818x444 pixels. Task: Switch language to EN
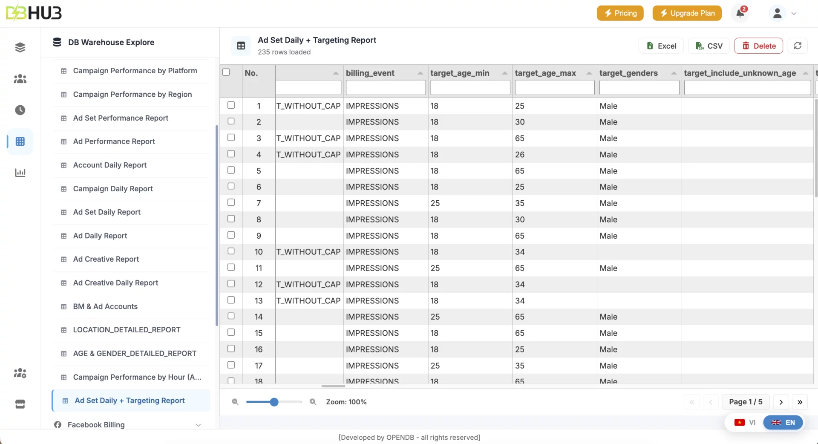click(x=783, y=423)
